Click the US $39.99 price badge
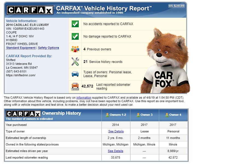 176,6
